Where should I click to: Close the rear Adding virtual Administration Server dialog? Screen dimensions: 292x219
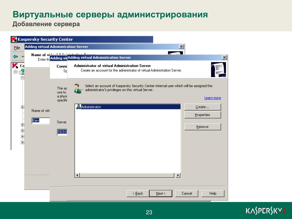click(x=181, y=46)
